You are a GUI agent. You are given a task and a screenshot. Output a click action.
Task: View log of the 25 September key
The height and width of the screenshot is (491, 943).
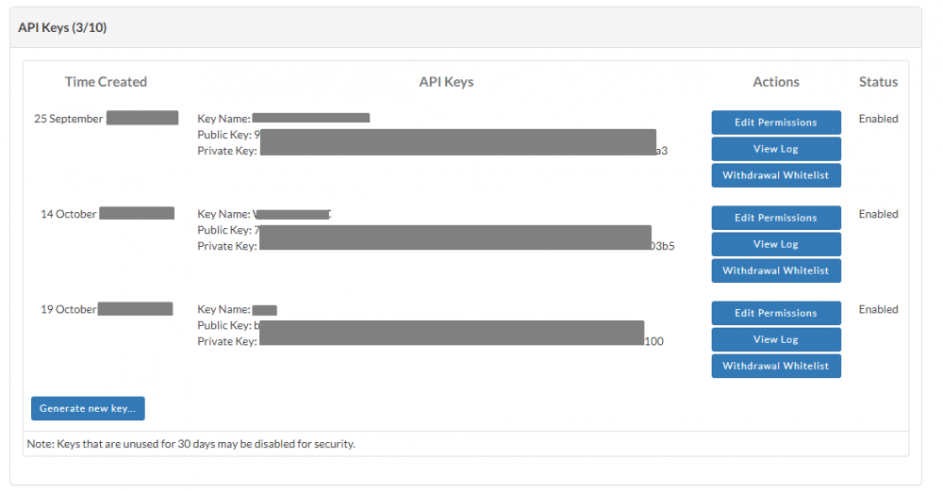(775, 149)
